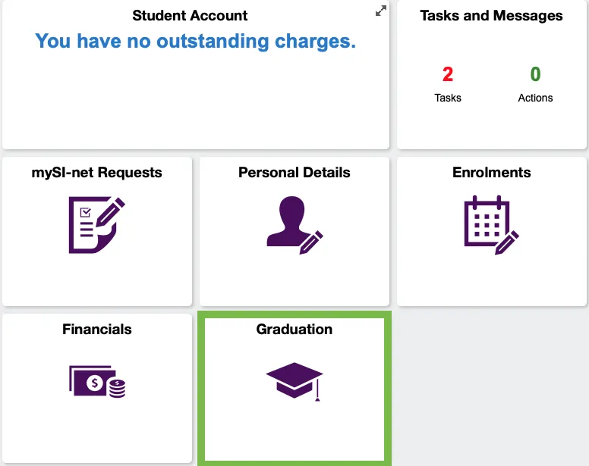Select the Financials money icon
Image resolution: width=589 pixels, height=466 pixels.
97,381
